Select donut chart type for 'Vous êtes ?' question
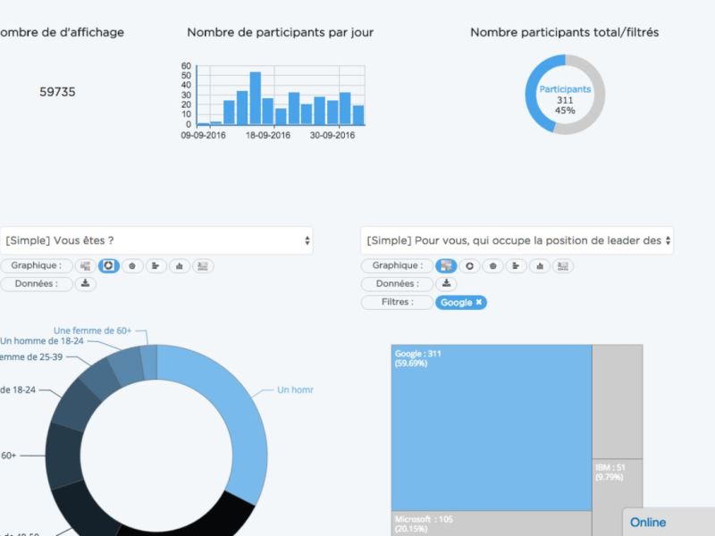The height and width of the screenshot is (536, 715). point(108,265)
